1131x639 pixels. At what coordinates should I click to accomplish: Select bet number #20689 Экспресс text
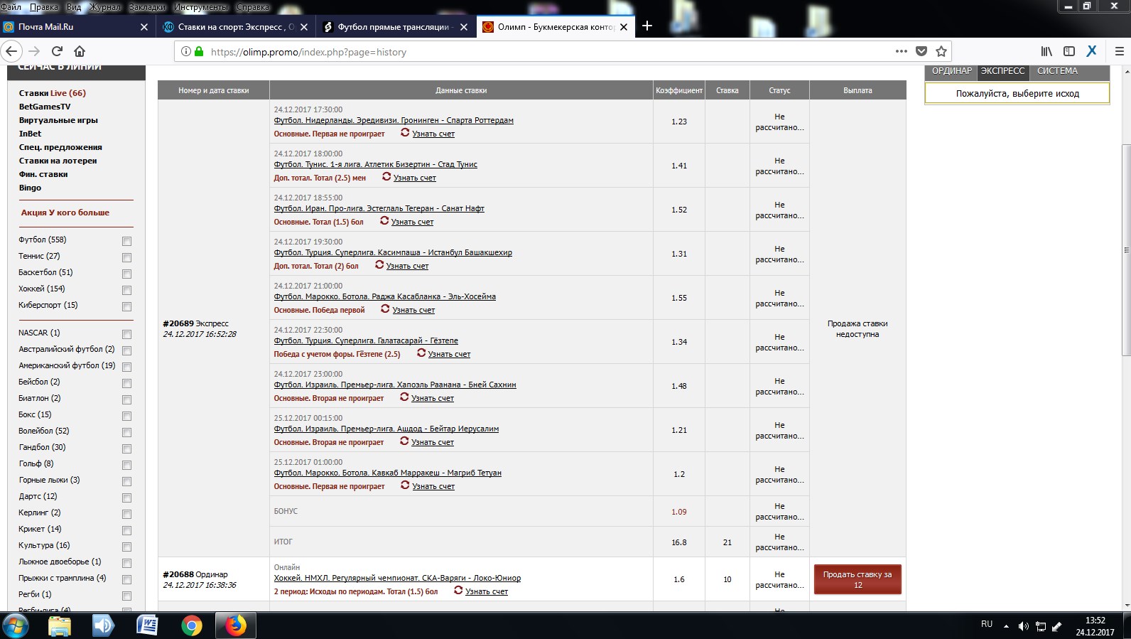coord(195,323)
